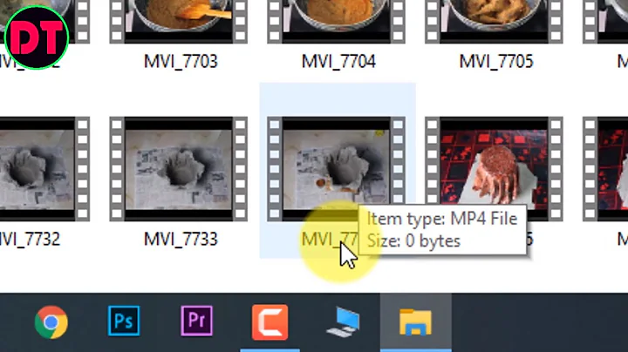Click the MVI_7733 file name
Viewport: 628px width, 352px height.
click(x=181, y=240)
